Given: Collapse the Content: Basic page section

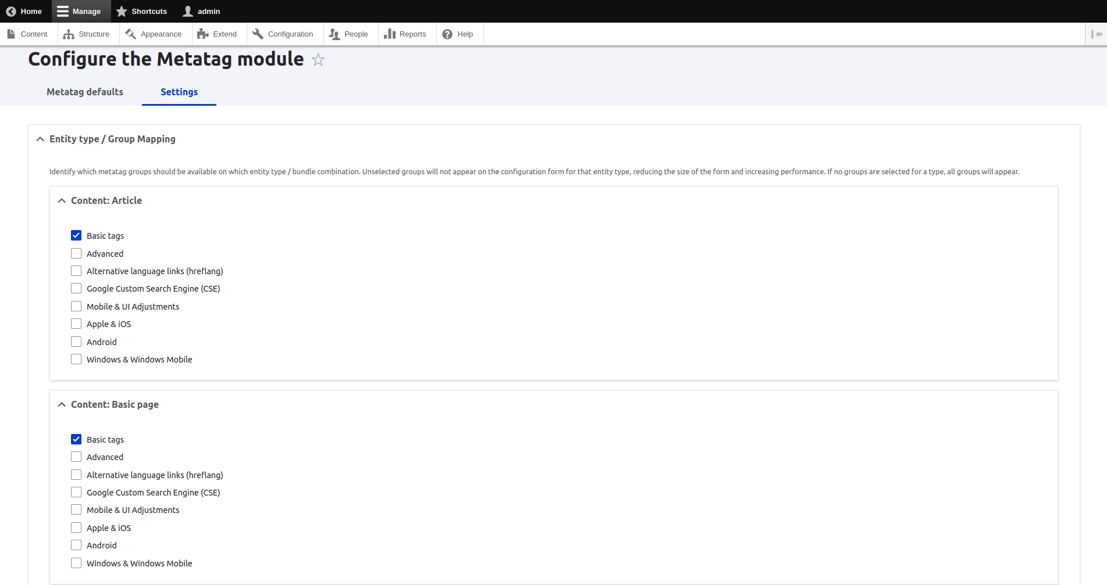Looking at the screenshot, I should [62, 404].
